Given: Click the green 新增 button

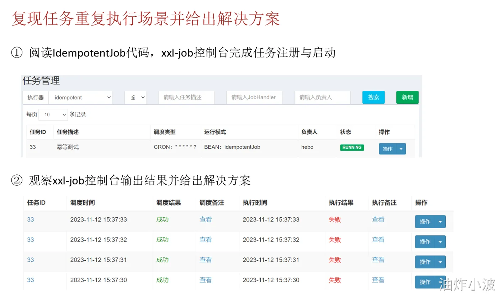Looking at the screenshot, I should pos(407,97).
